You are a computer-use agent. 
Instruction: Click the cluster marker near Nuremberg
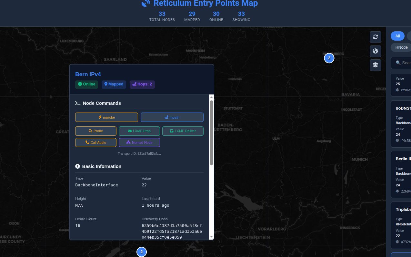point(329,58)
